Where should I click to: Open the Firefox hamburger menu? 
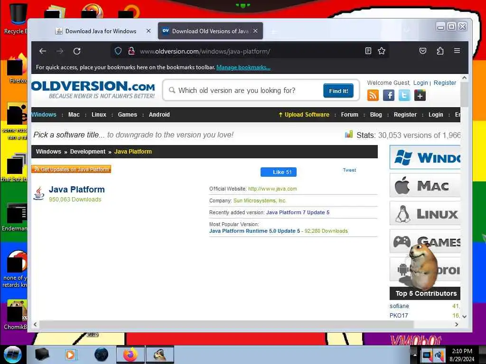coord(457,50)
